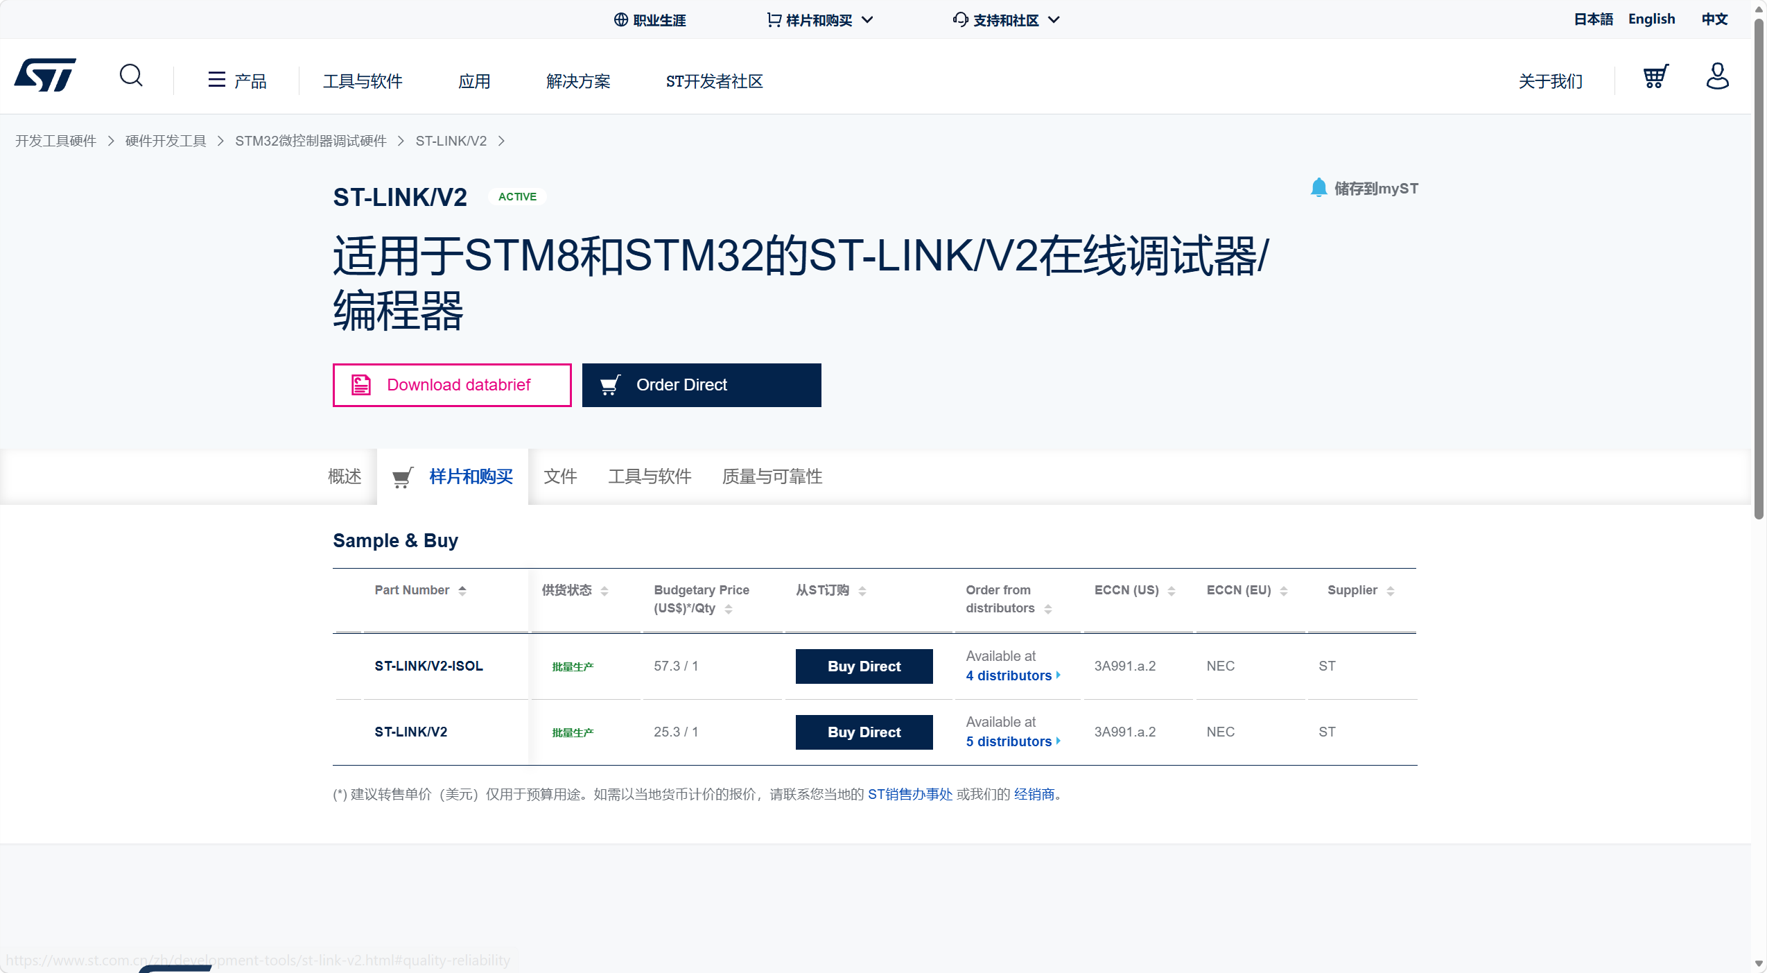
Task: Open 关于我们 menu item
Action: [x=1550, y=81]
